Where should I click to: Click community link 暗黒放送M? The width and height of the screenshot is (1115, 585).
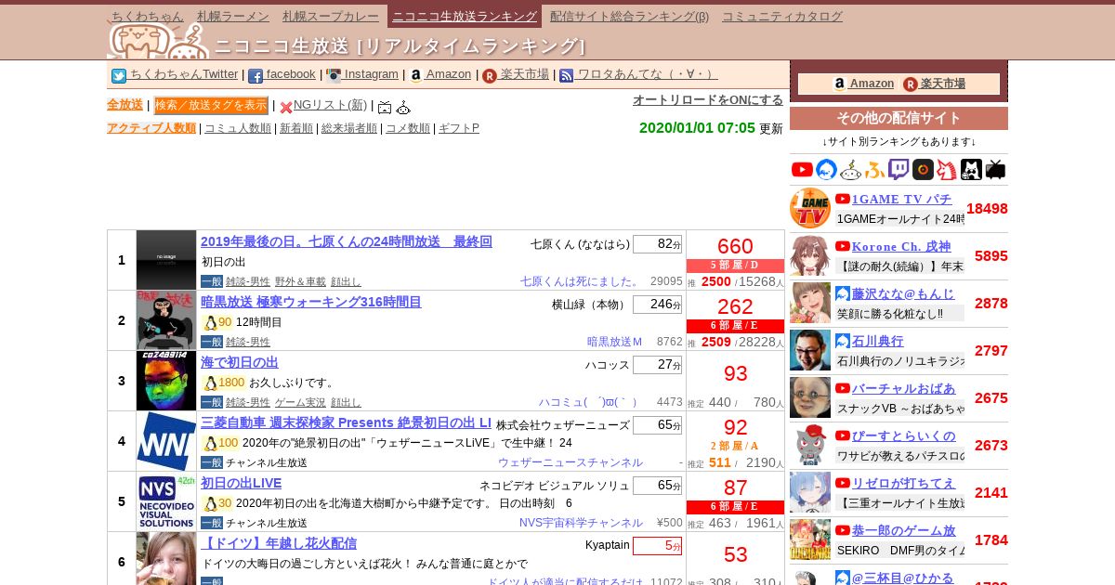point(614,342)
